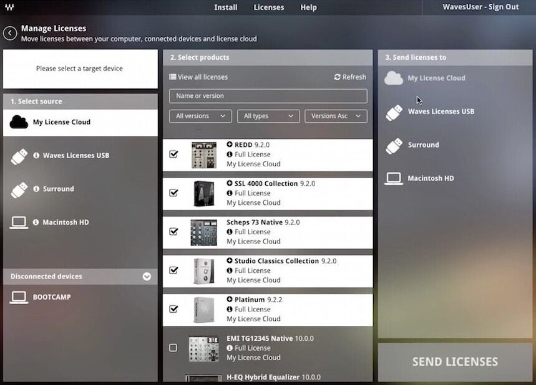The height and width of the screenshot is (385, 536).
Task: Click the Refresh text link
Action: click(354, 77)
